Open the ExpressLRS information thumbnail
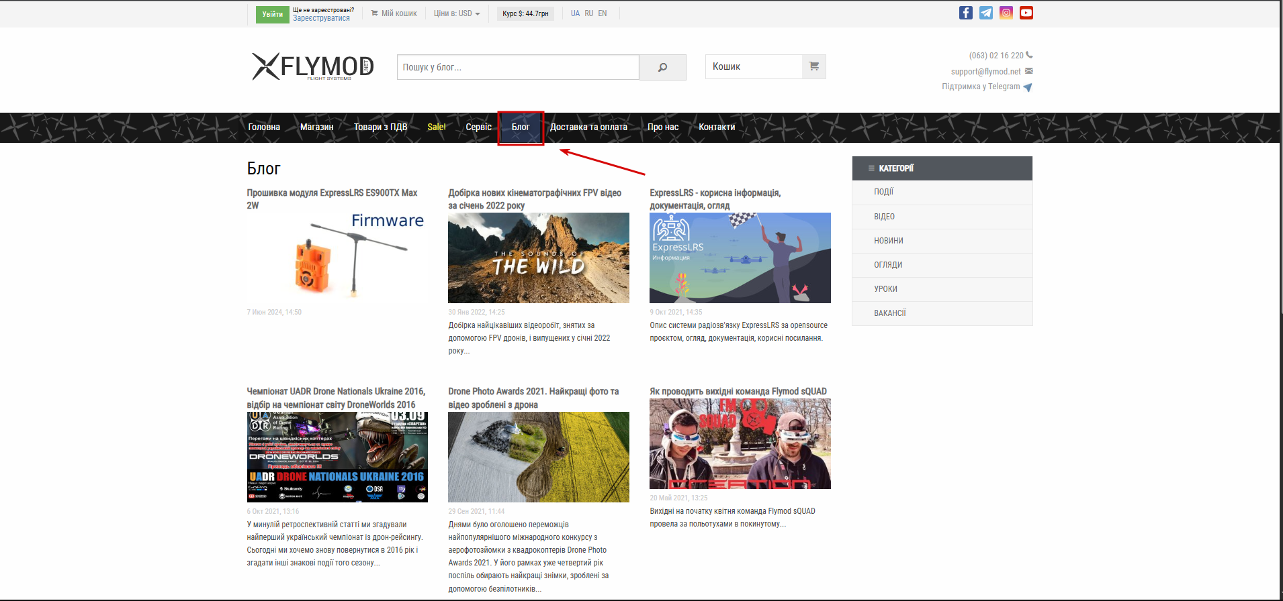The height and width of the screenshot is (601, 1283). (x=740, y=258)
